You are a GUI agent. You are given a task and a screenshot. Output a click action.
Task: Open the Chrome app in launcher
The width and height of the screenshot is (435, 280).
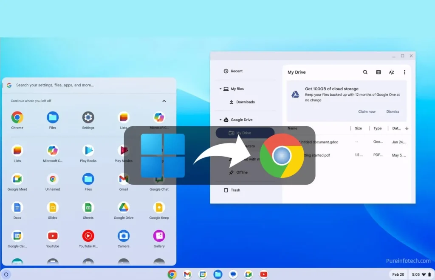[17, 117]
